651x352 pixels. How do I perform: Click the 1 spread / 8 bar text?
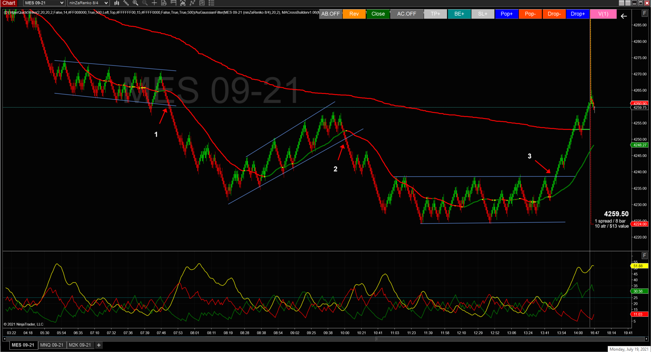[x=610, y=221]
